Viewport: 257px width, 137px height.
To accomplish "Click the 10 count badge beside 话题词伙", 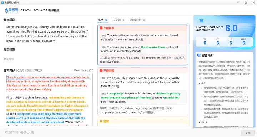I will pyautogui.click(x=143, y=20).
